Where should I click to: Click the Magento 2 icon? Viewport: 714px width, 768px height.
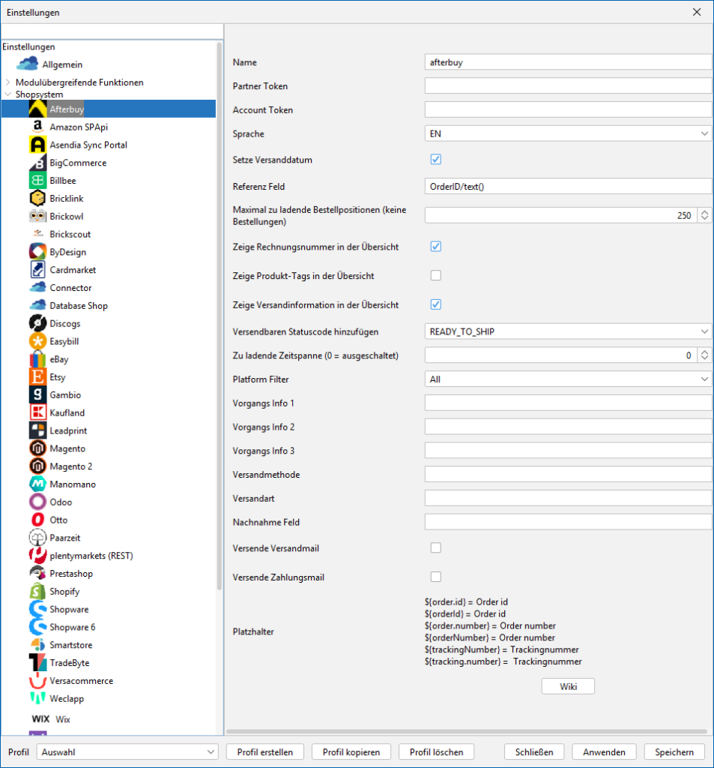(x=37, y=466)
